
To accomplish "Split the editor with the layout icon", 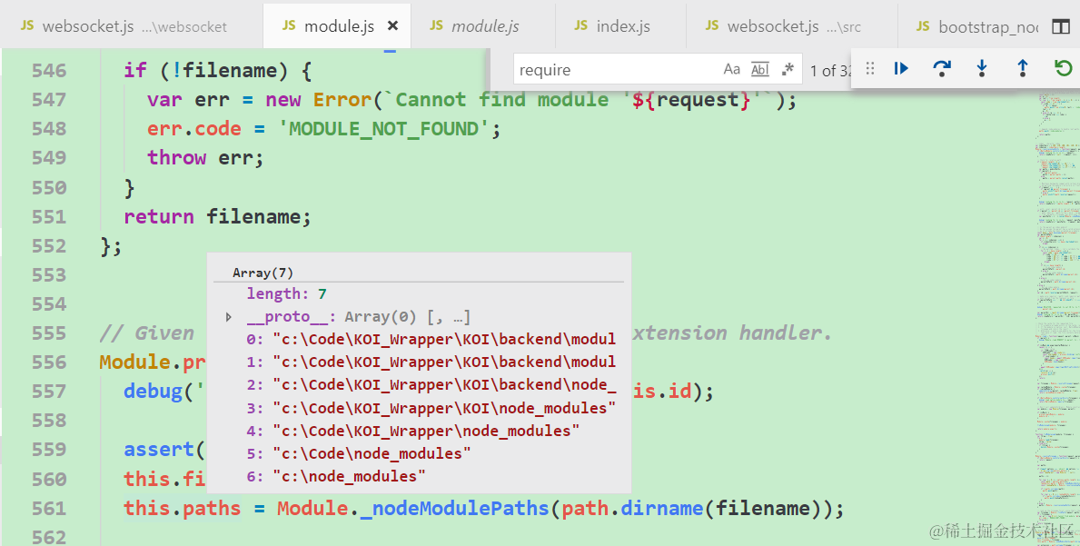I will 1061,27.
